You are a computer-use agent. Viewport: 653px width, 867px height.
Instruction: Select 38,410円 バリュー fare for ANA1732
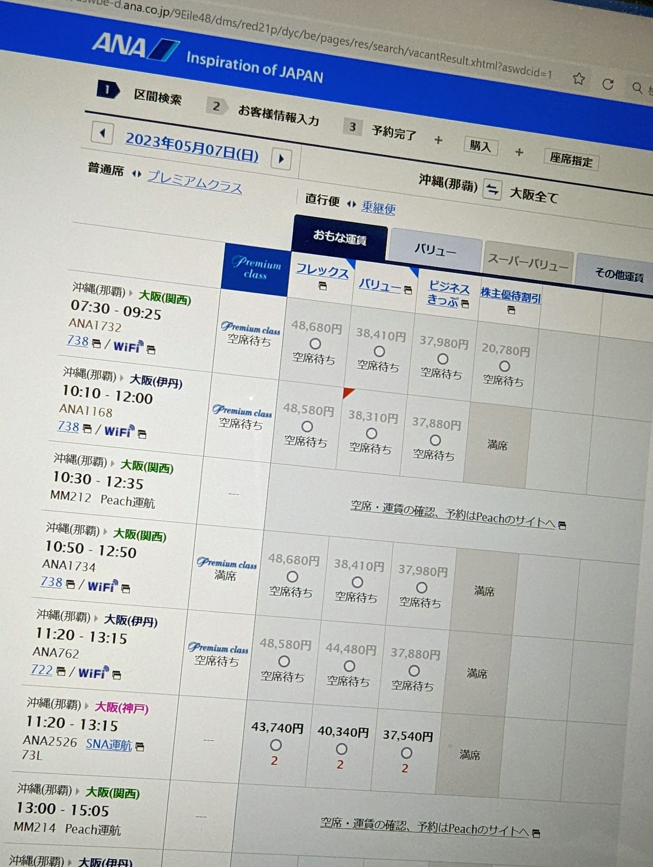379,351
